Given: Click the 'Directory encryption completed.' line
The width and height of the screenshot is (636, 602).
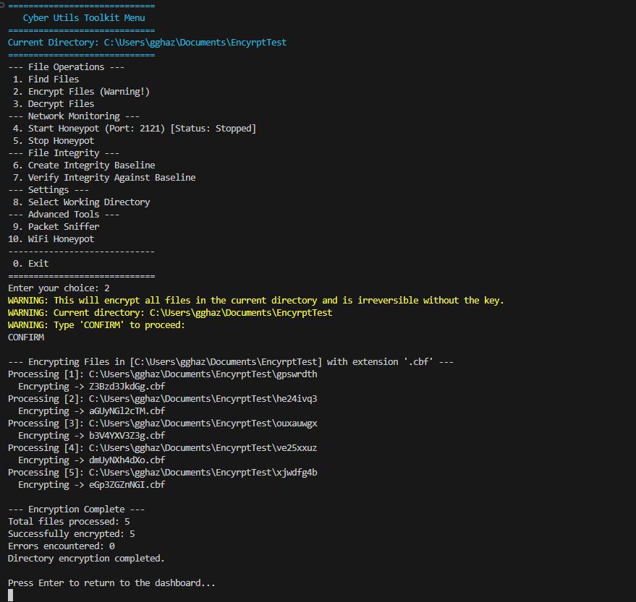Looking at the screenshot, I should pos(86,559).
